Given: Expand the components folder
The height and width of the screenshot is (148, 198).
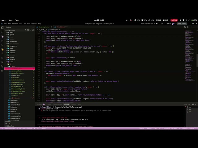Looking at the screenshot, I should tap(20, 46).
